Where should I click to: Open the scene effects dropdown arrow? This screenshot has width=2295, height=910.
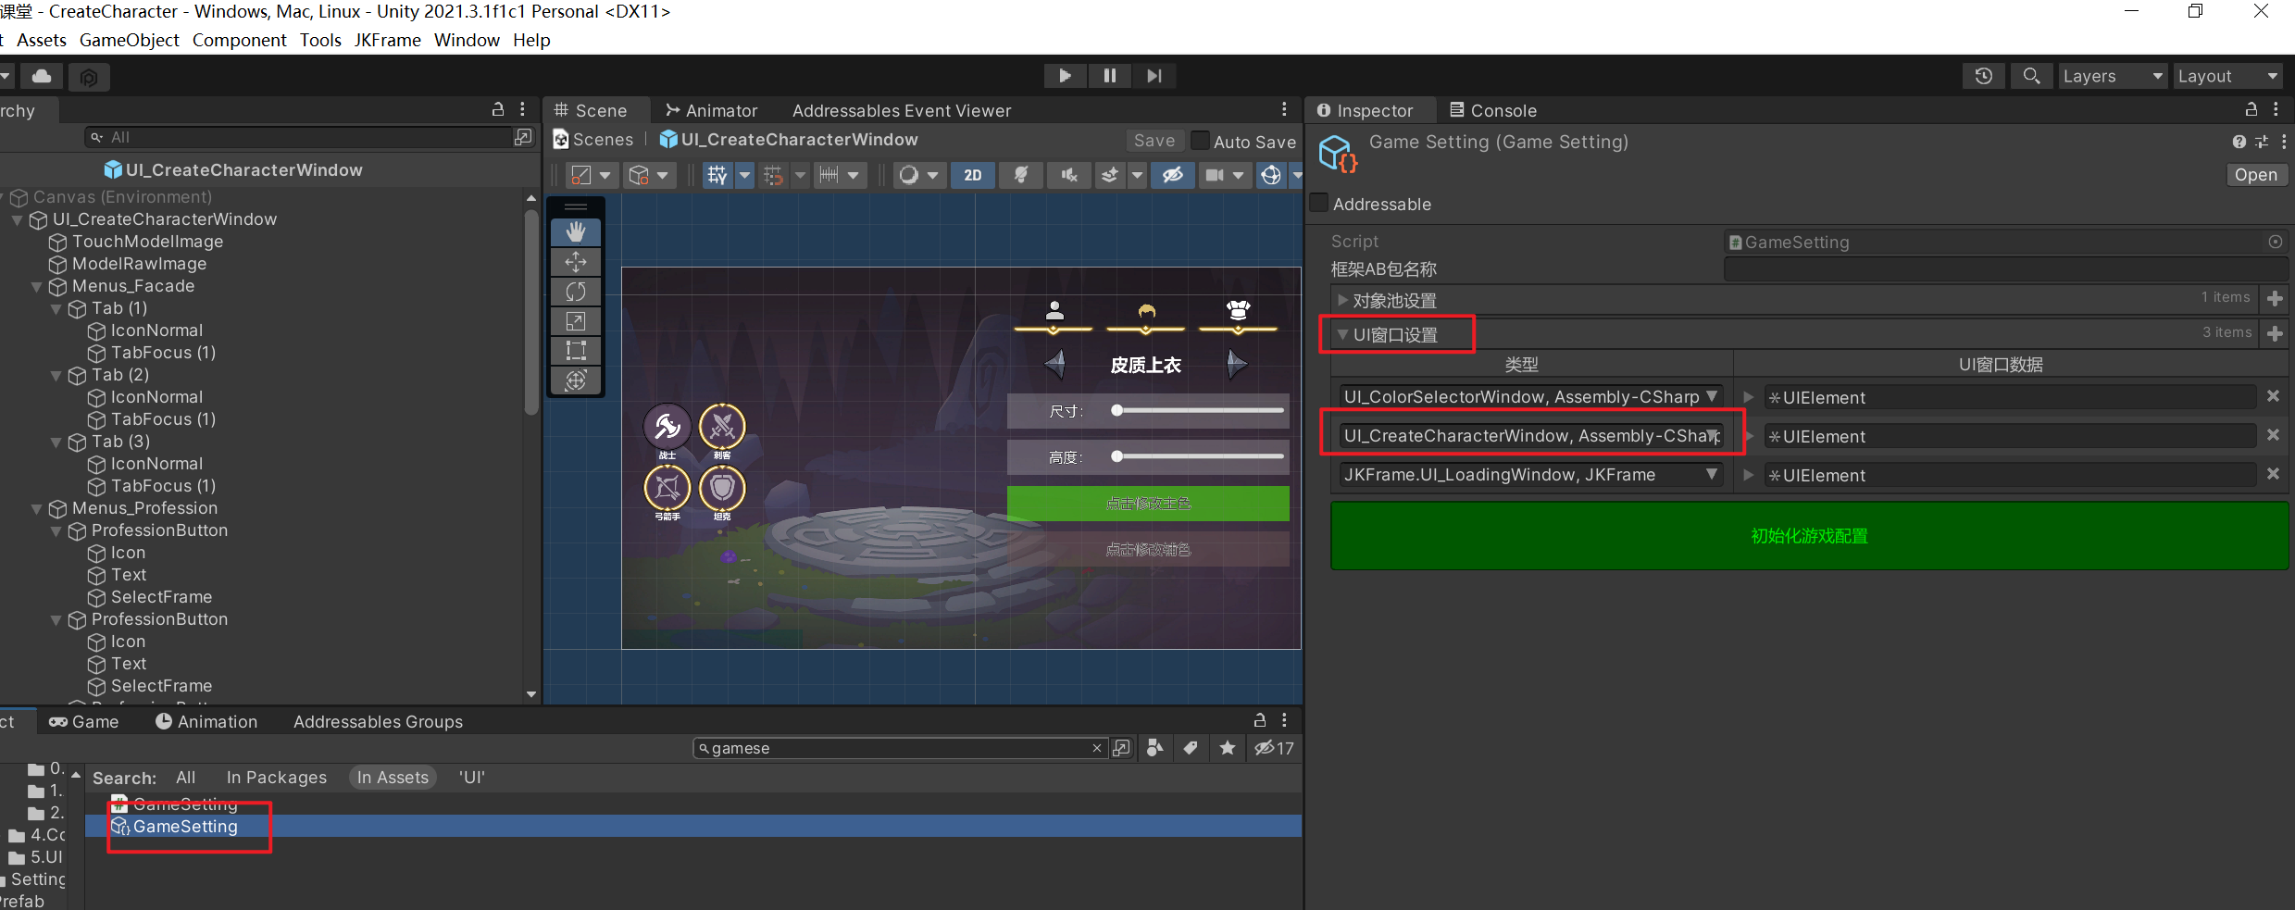[1138, 175]
